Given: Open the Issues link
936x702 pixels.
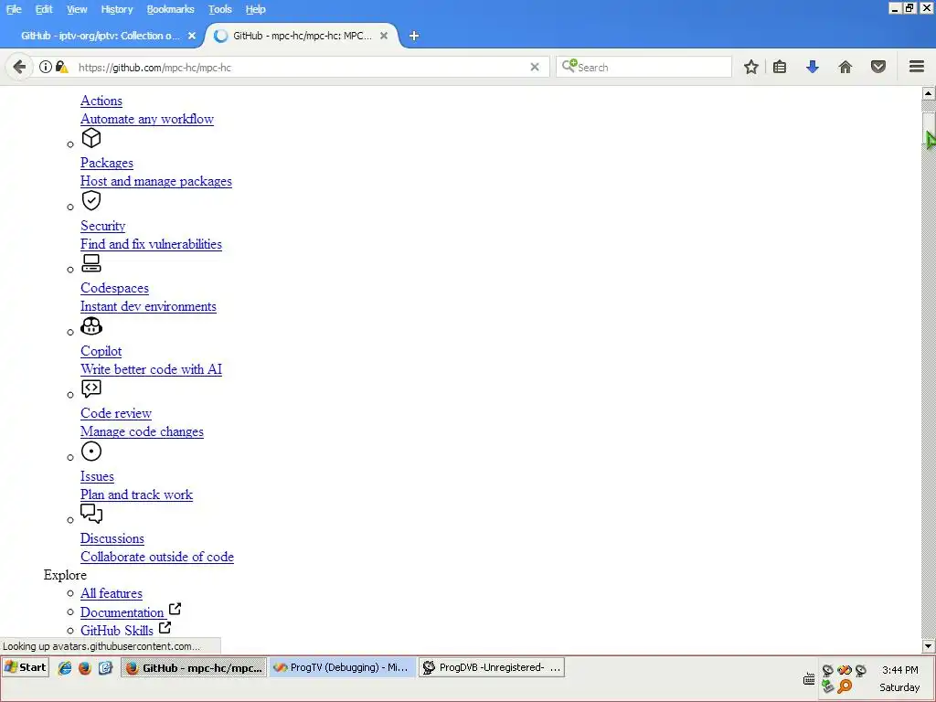Looking at the screenshot, I should (97, 476).
